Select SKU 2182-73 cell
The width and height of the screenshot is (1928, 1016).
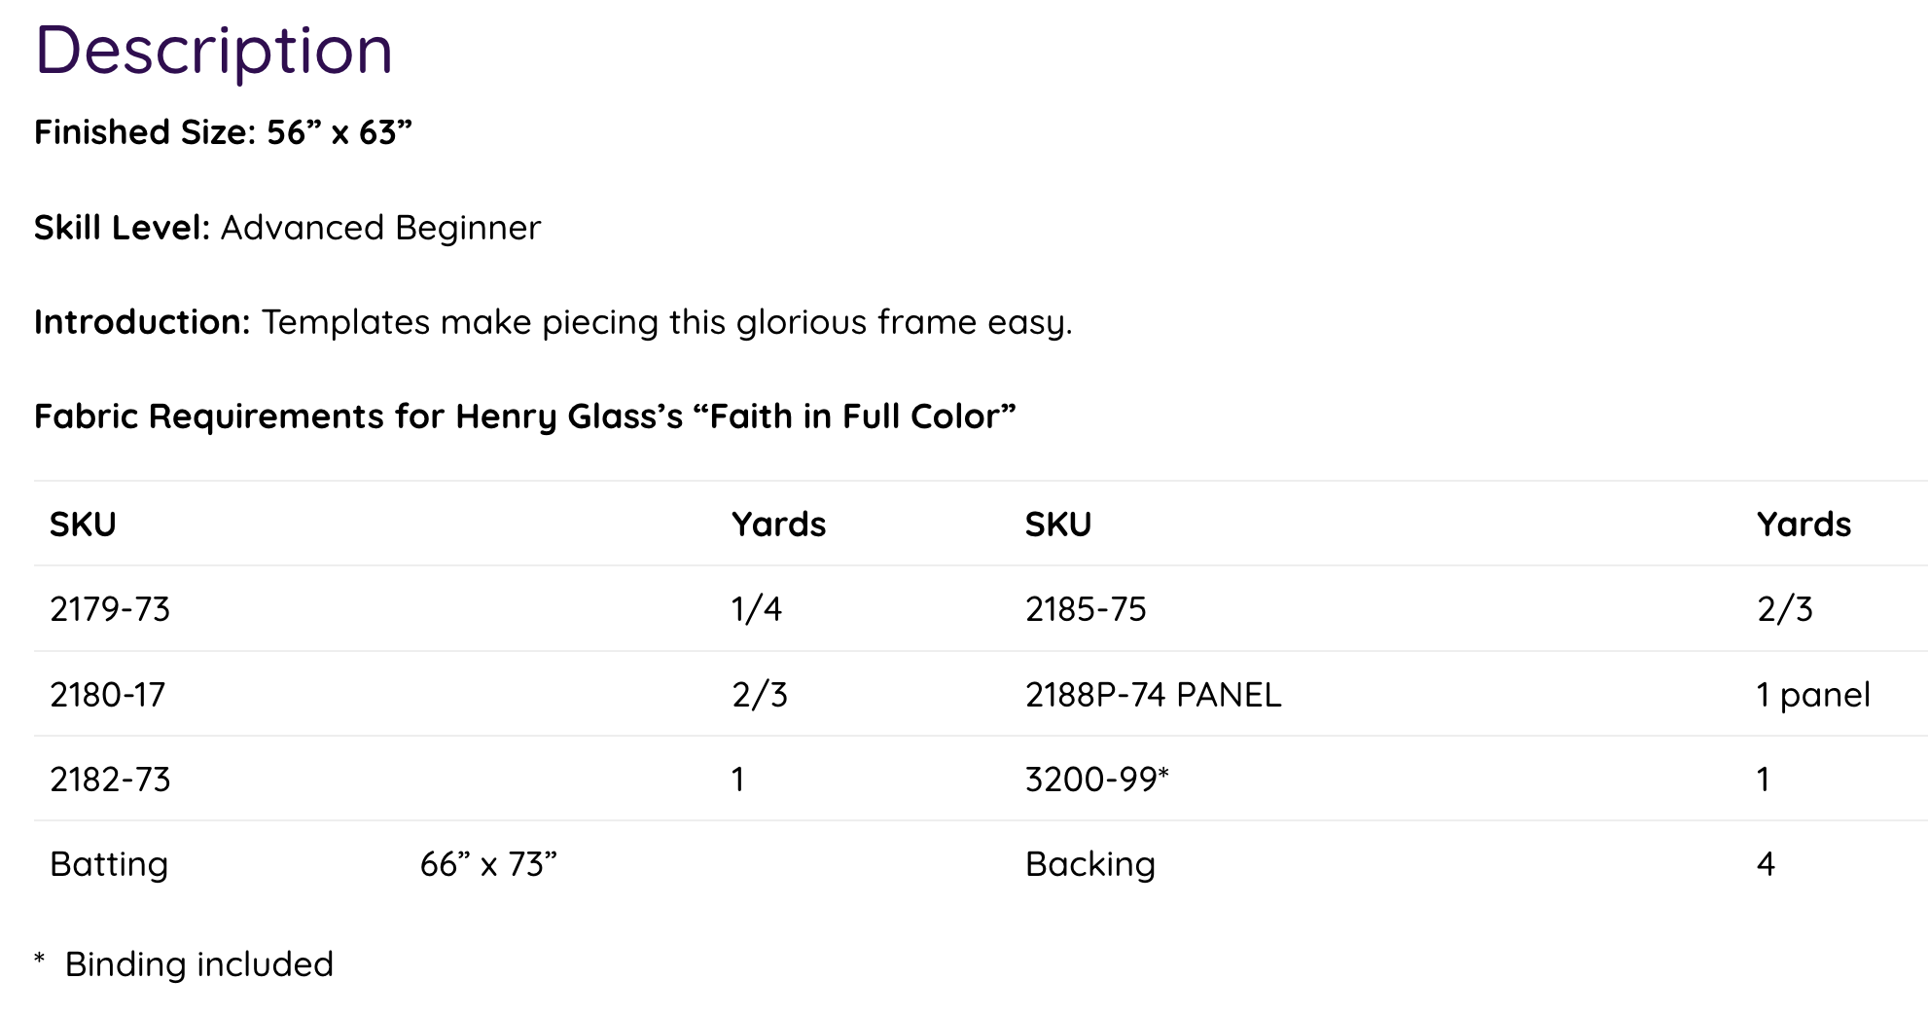coord(110,780)
